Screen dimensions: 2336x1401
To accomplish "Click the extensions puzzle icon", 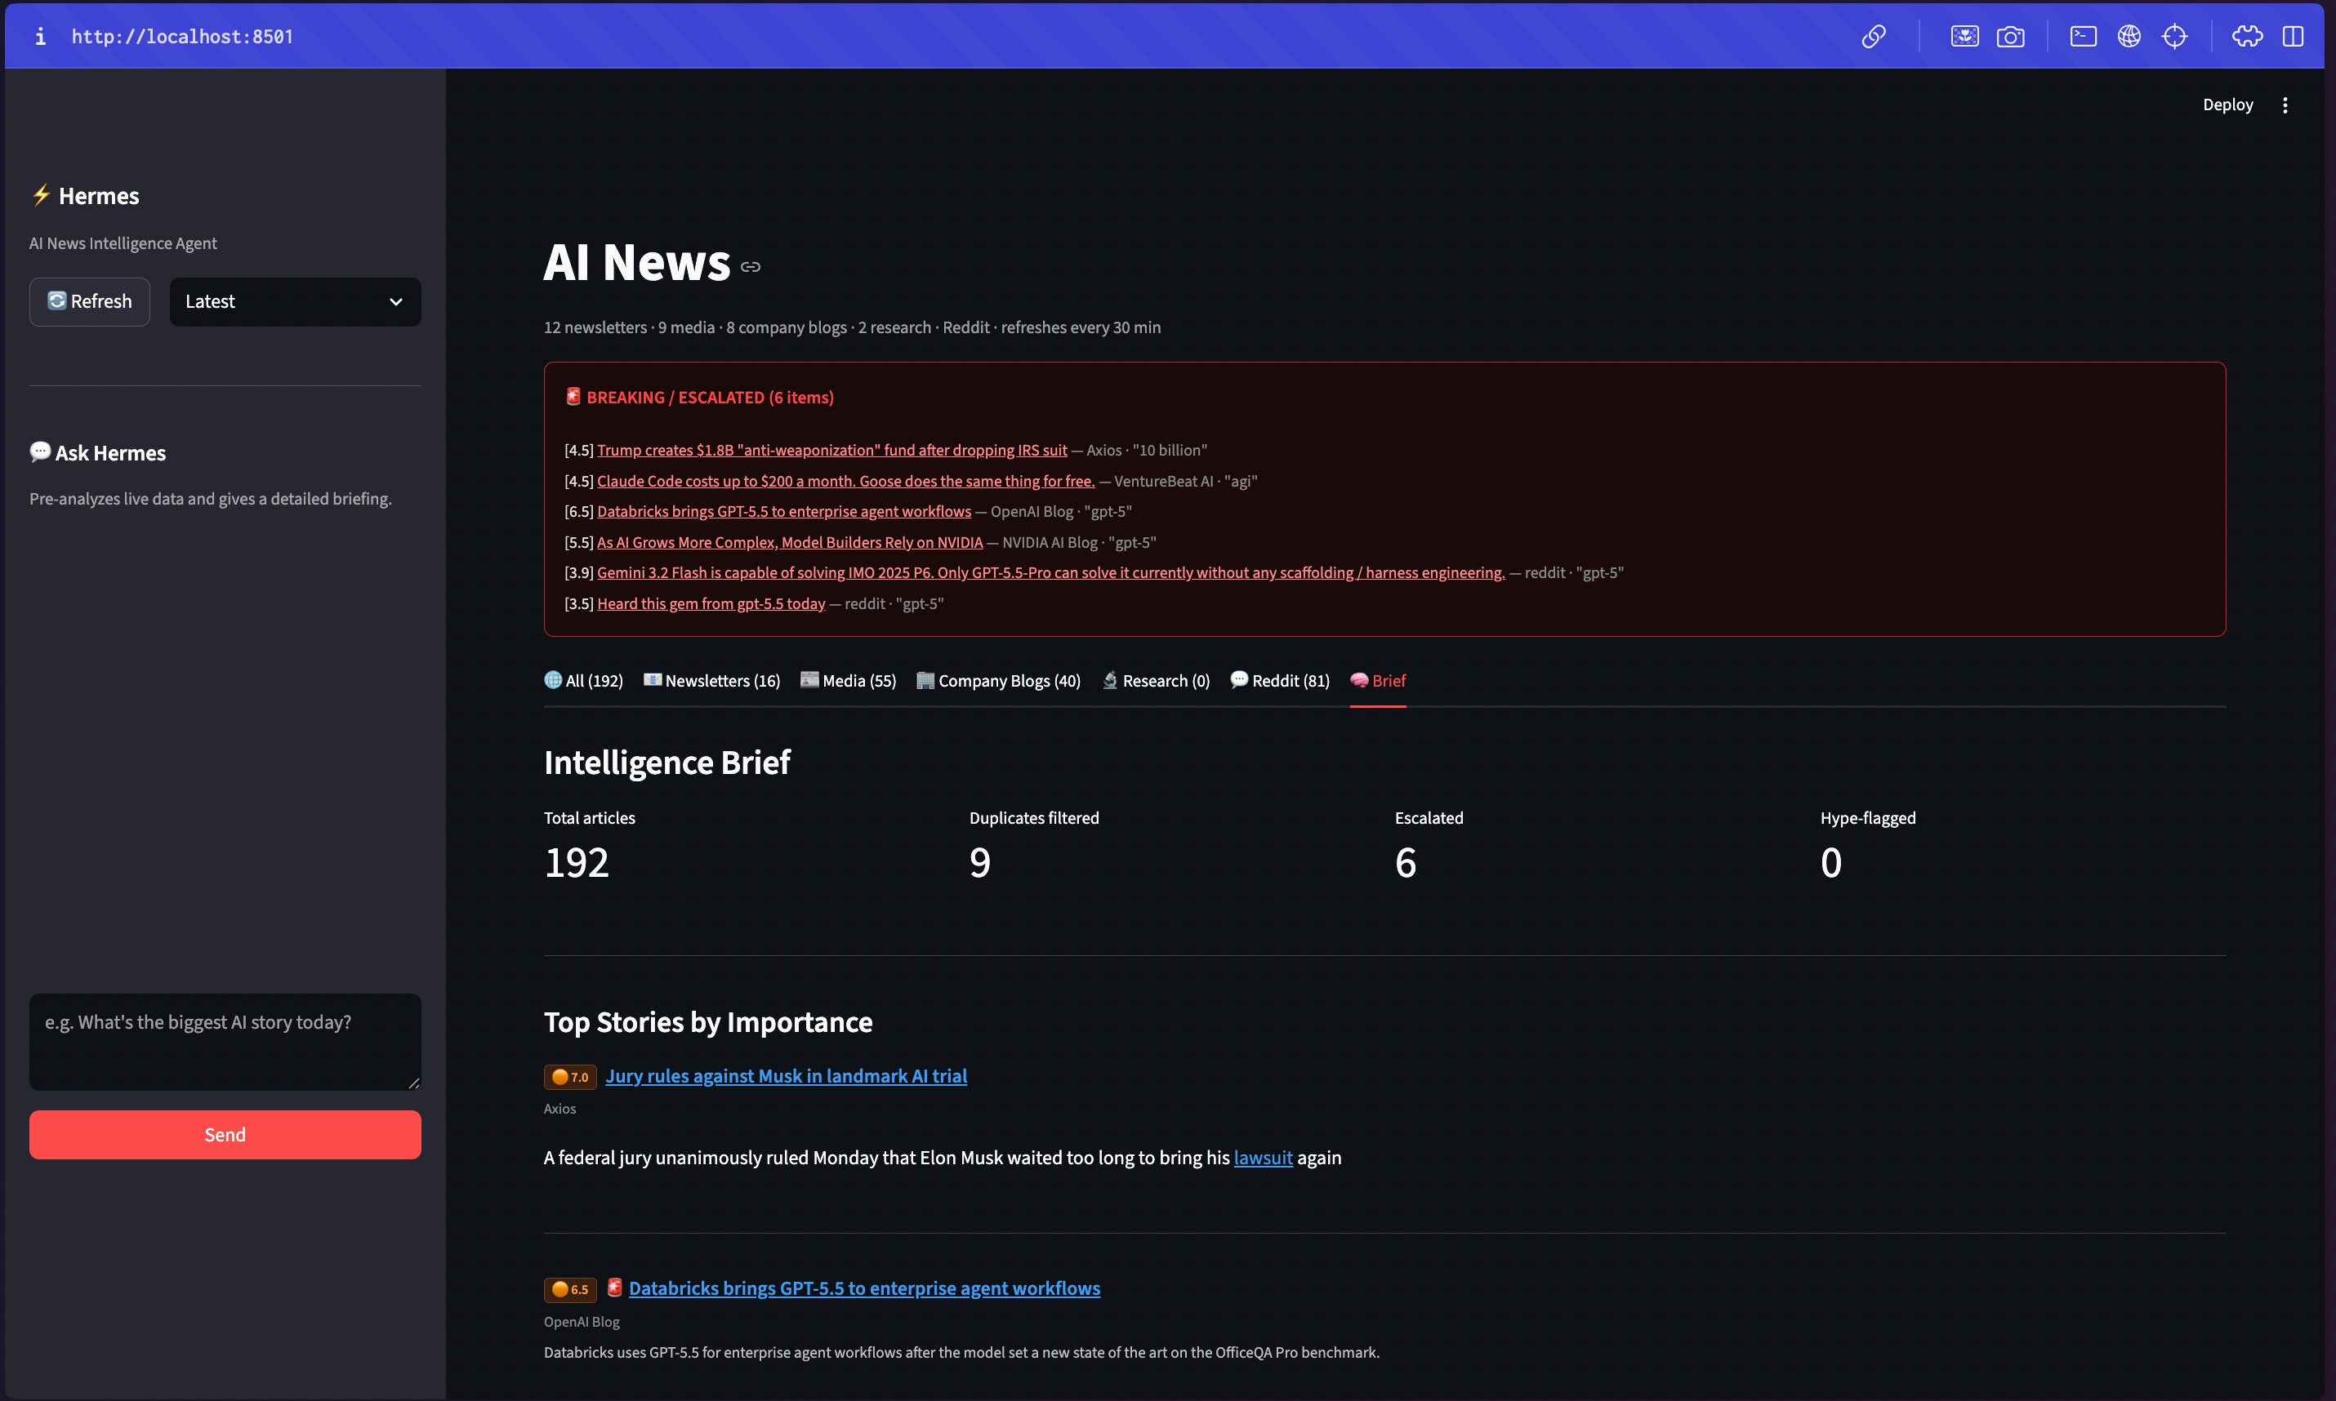I will tap(2247, 36).
